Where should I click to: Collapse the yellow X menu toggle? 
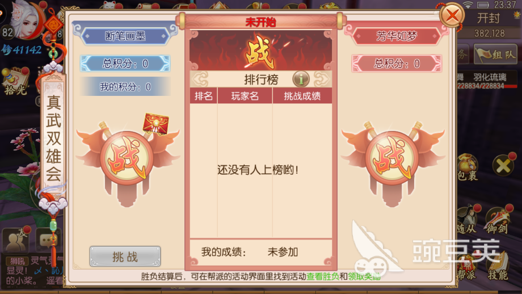pos(503,166)
